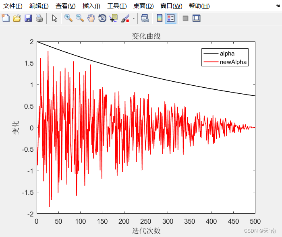Open the 插入(I) menu
The image size is (282, 237).
pos(91,6)
